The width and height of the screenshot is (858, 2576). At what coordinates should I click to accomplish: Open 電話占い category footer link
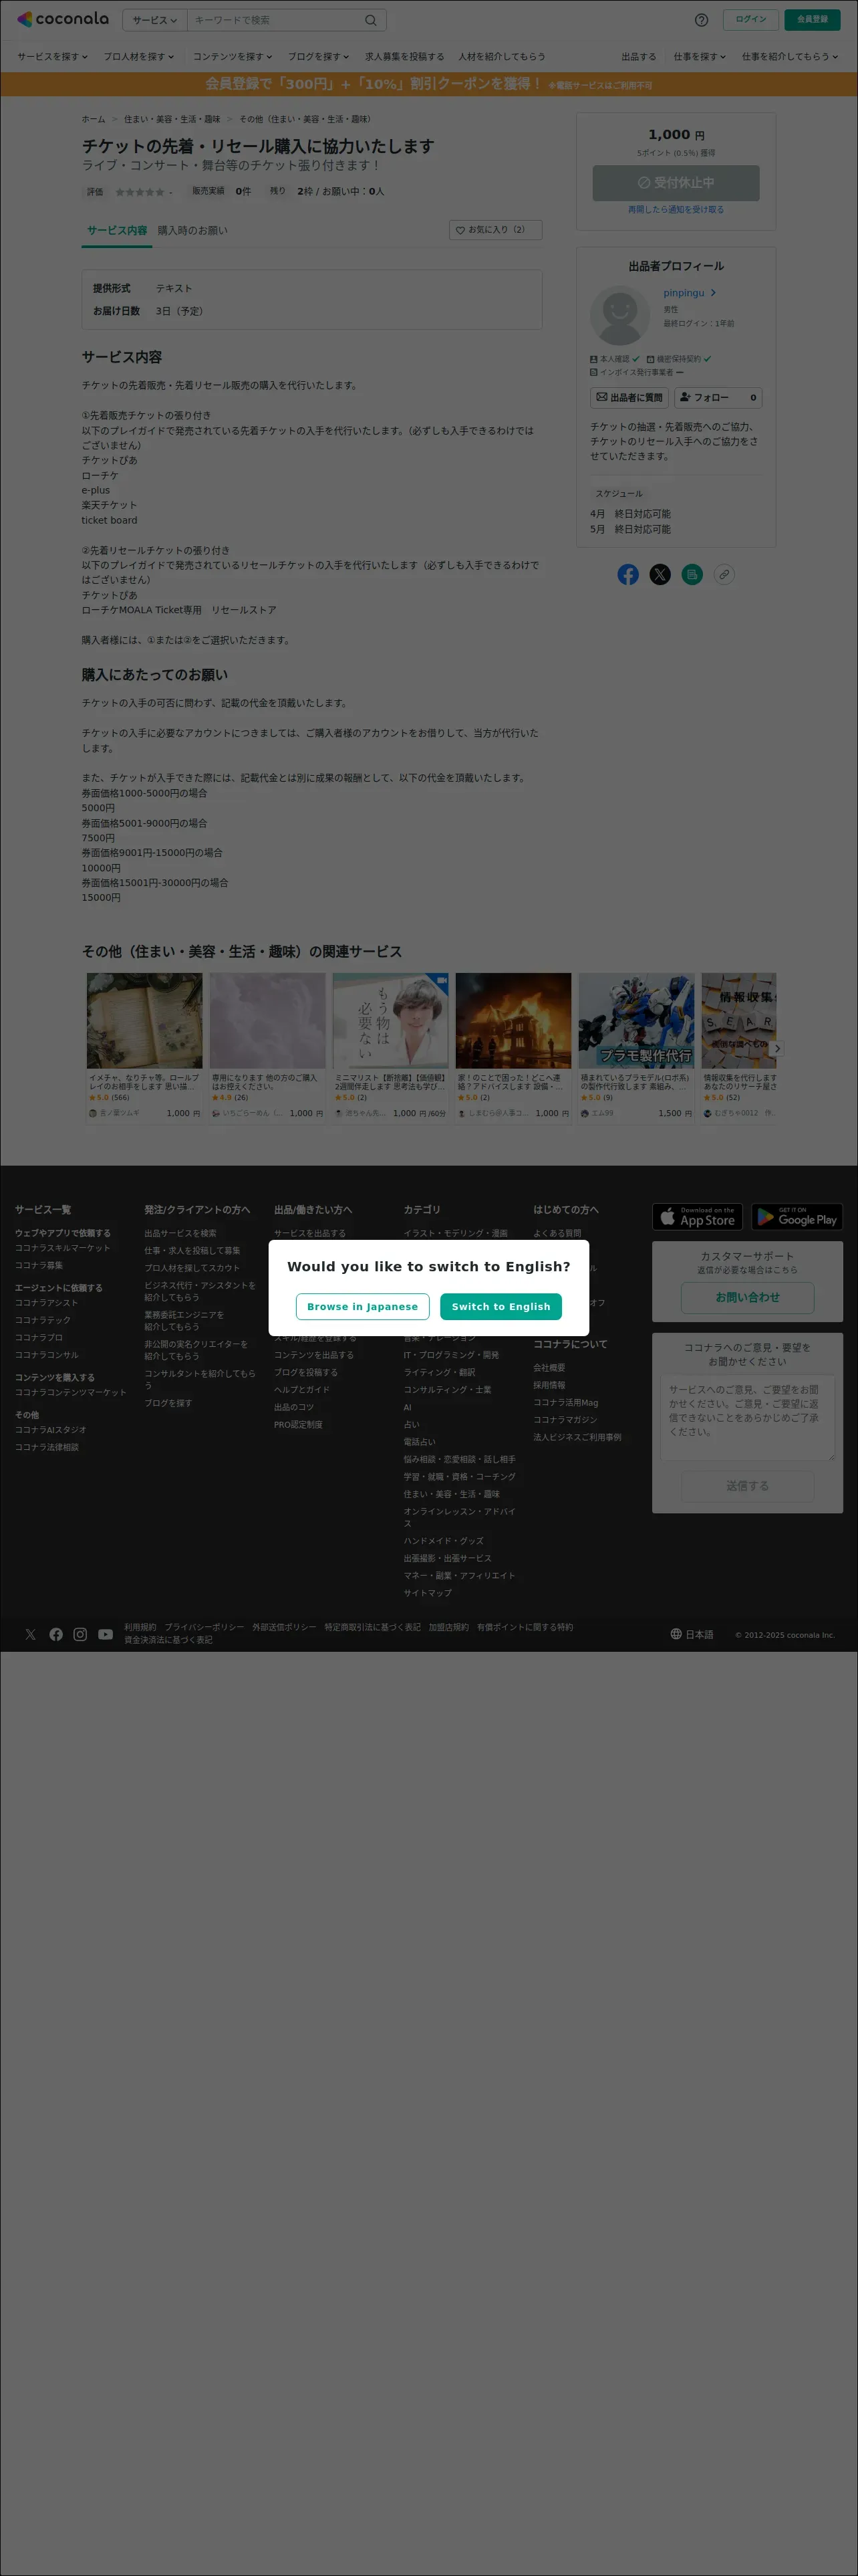point(420,1442)
